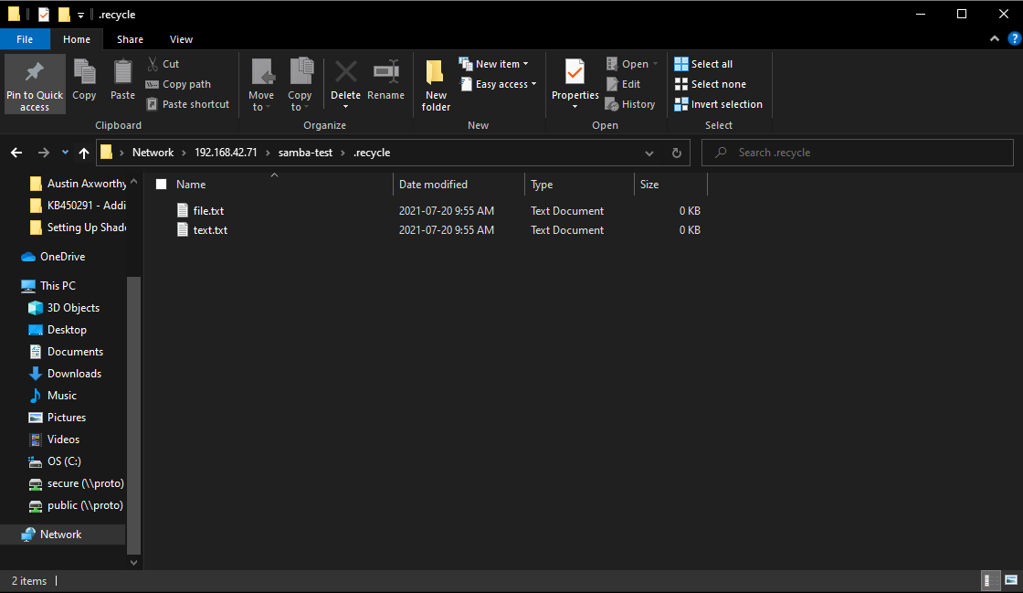The image size is (1023, 593).
Task: Click Select none
Action: click(710, 84)
